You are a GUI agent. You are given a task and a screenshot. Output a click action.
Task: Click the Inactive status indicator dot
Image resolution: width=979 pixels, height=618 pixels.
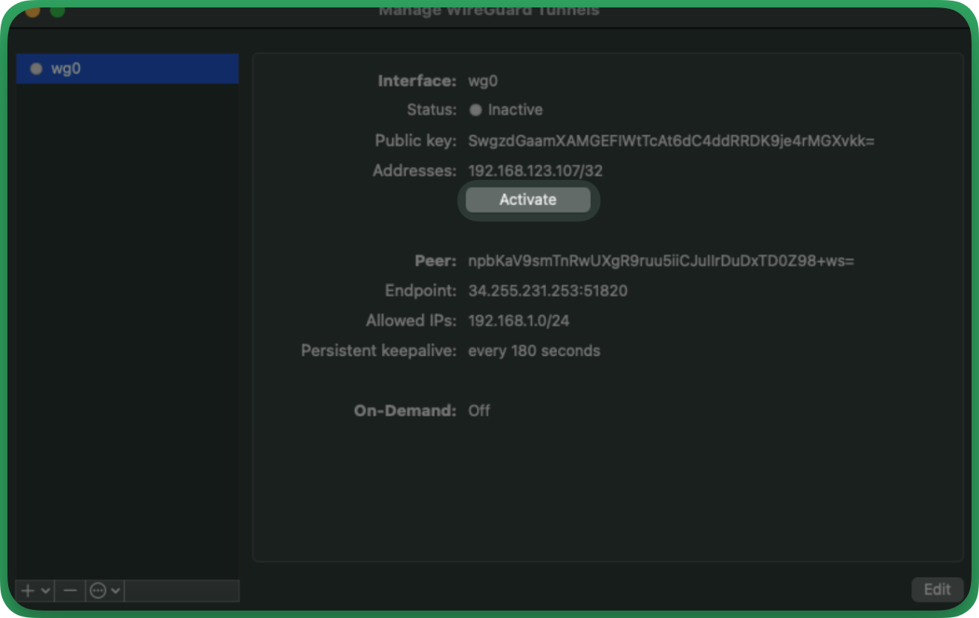(475, 110)
